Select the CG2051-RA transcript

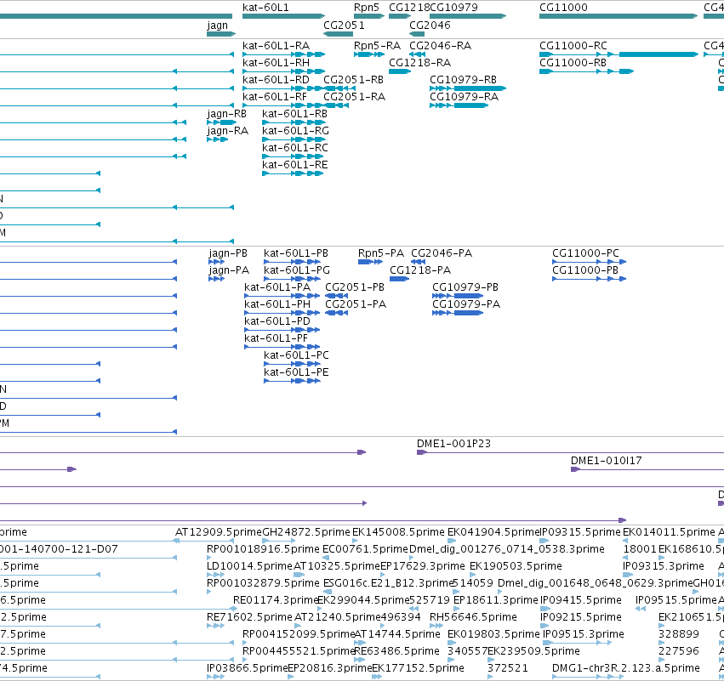click(x=354, y=97)
